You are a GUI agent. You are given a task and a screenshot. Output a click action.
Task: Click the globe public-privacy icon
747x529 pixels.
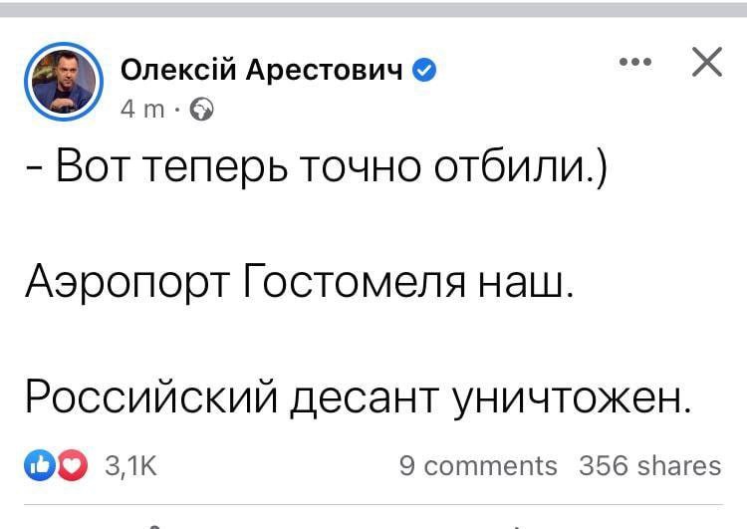pos(200,110)
